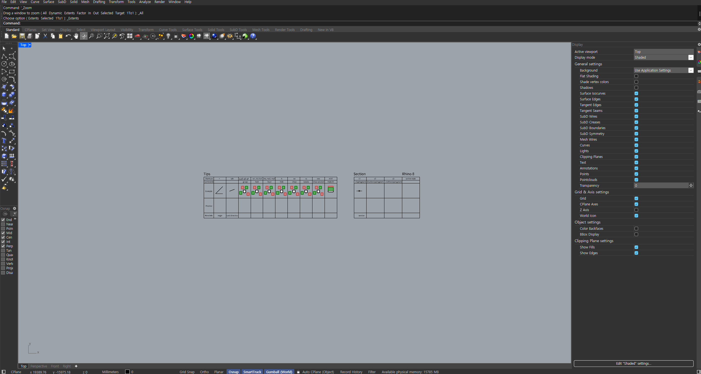This screenshot has height=374, width=701.
Task: Enable the Near osnap checkbox
Action: click(x=3, y=224)
